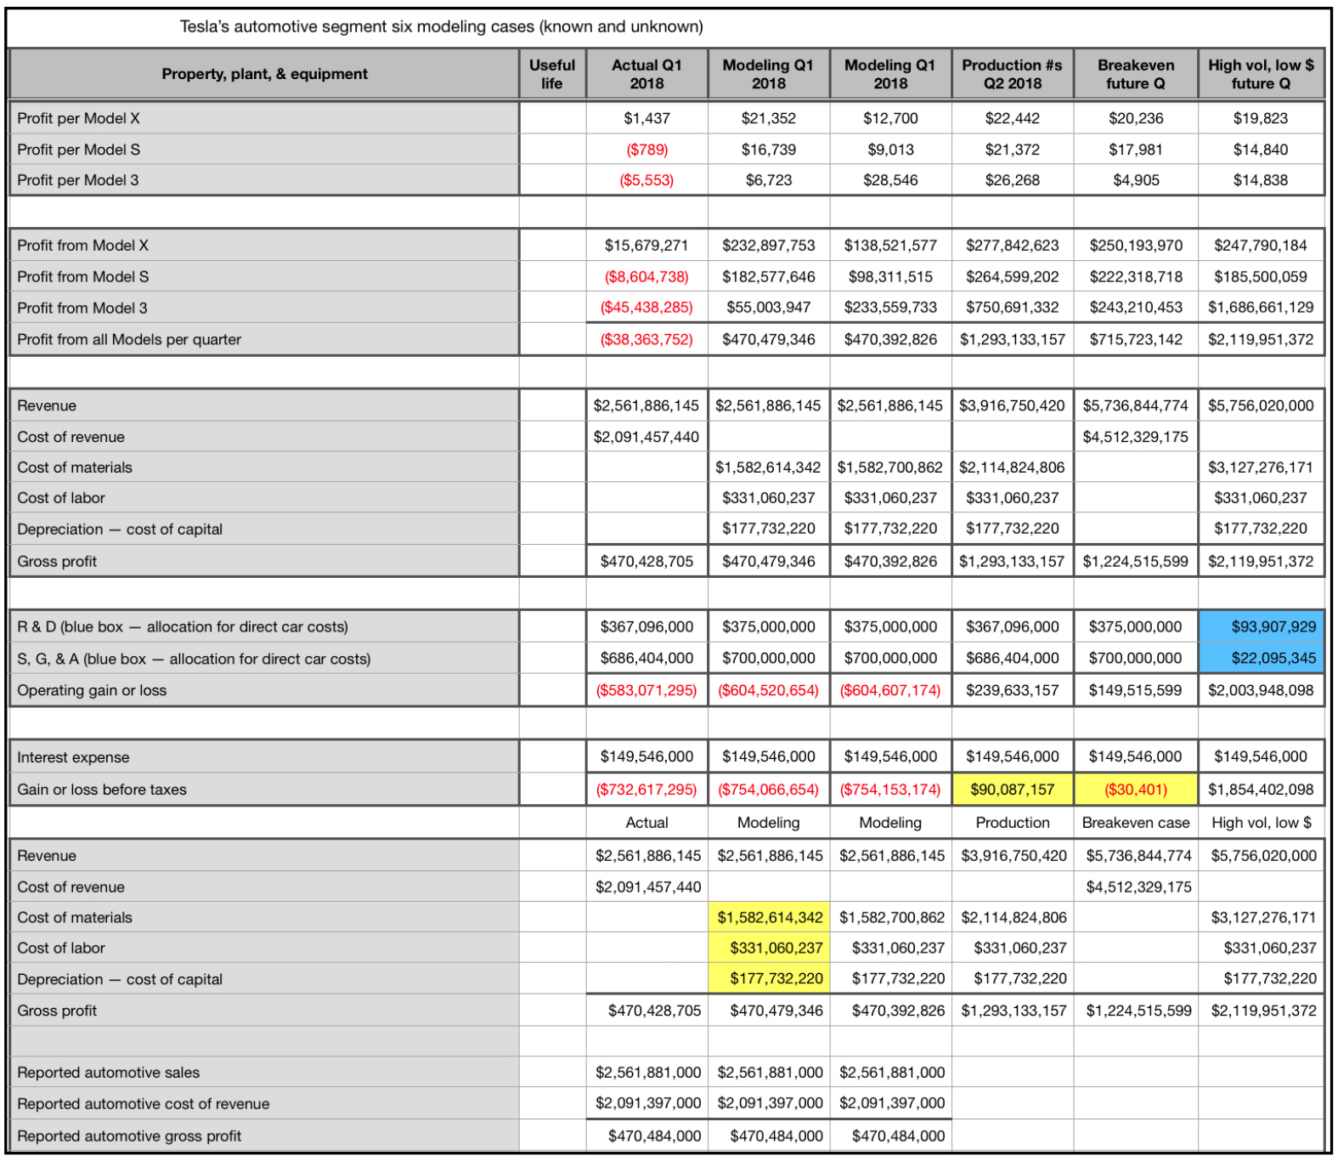Screen dimensions: 1338x1161
Task: Select the $26,268 cell
Action: pyautogui.click(x=1012, y=180)
